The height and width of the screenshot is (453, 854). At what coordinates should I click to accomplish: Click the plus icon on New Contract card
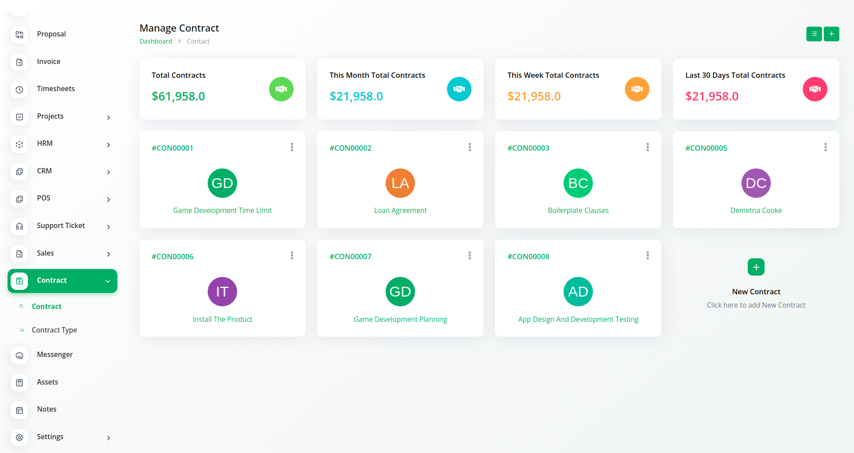coord(756,267)
